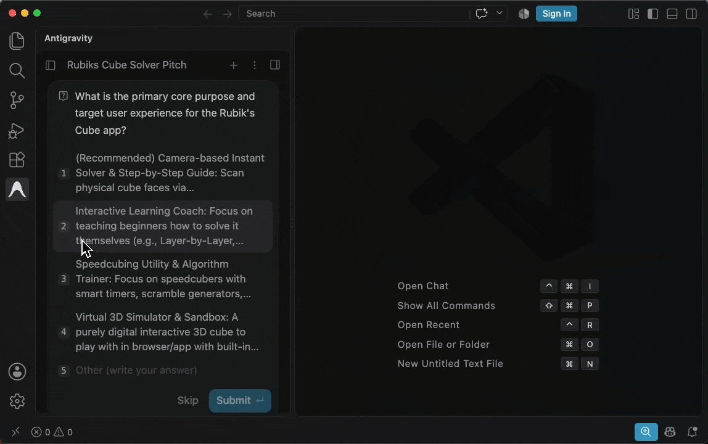Viewport: 708px width, 444px height.
Task: Click the zoom magnifier status bar icon
Action: click(646, 432)
